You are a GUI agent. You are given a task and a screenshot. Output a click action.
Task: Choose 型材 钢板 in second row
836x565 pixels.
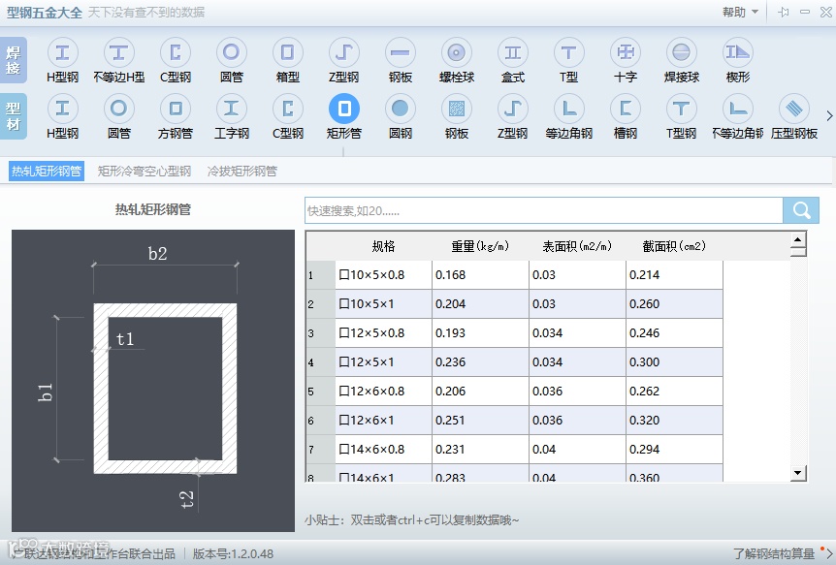tap(457, 116)
